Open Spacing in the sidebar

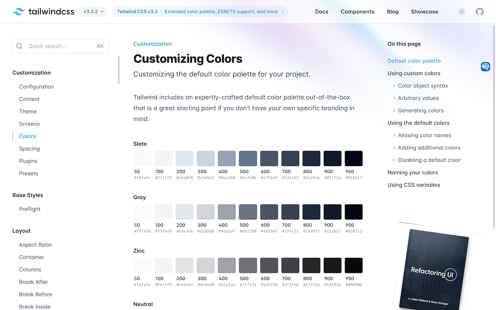tap(29, 149)
